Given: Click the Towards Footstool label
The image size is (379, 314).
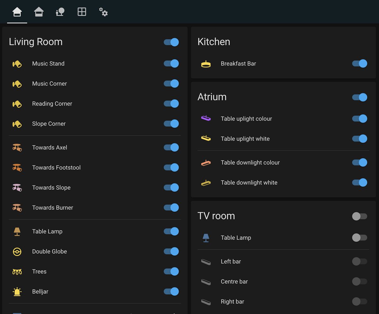Looking at the screenshot, I should coord(56,167).
